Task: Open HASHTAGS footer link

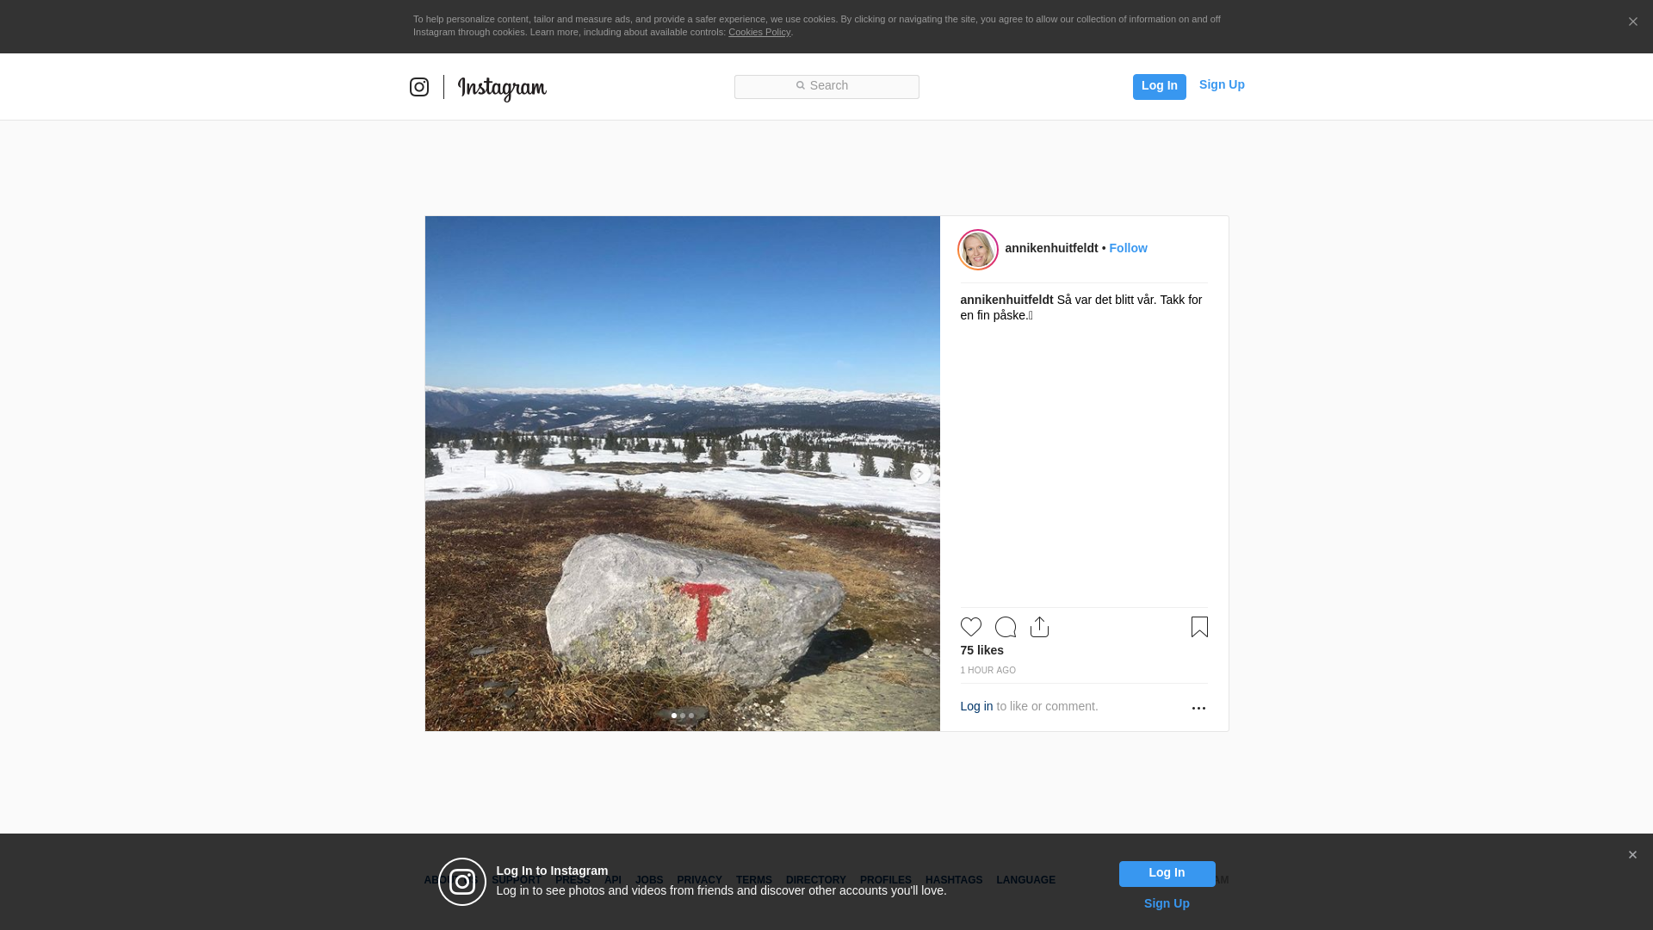Action: point(953,880)
